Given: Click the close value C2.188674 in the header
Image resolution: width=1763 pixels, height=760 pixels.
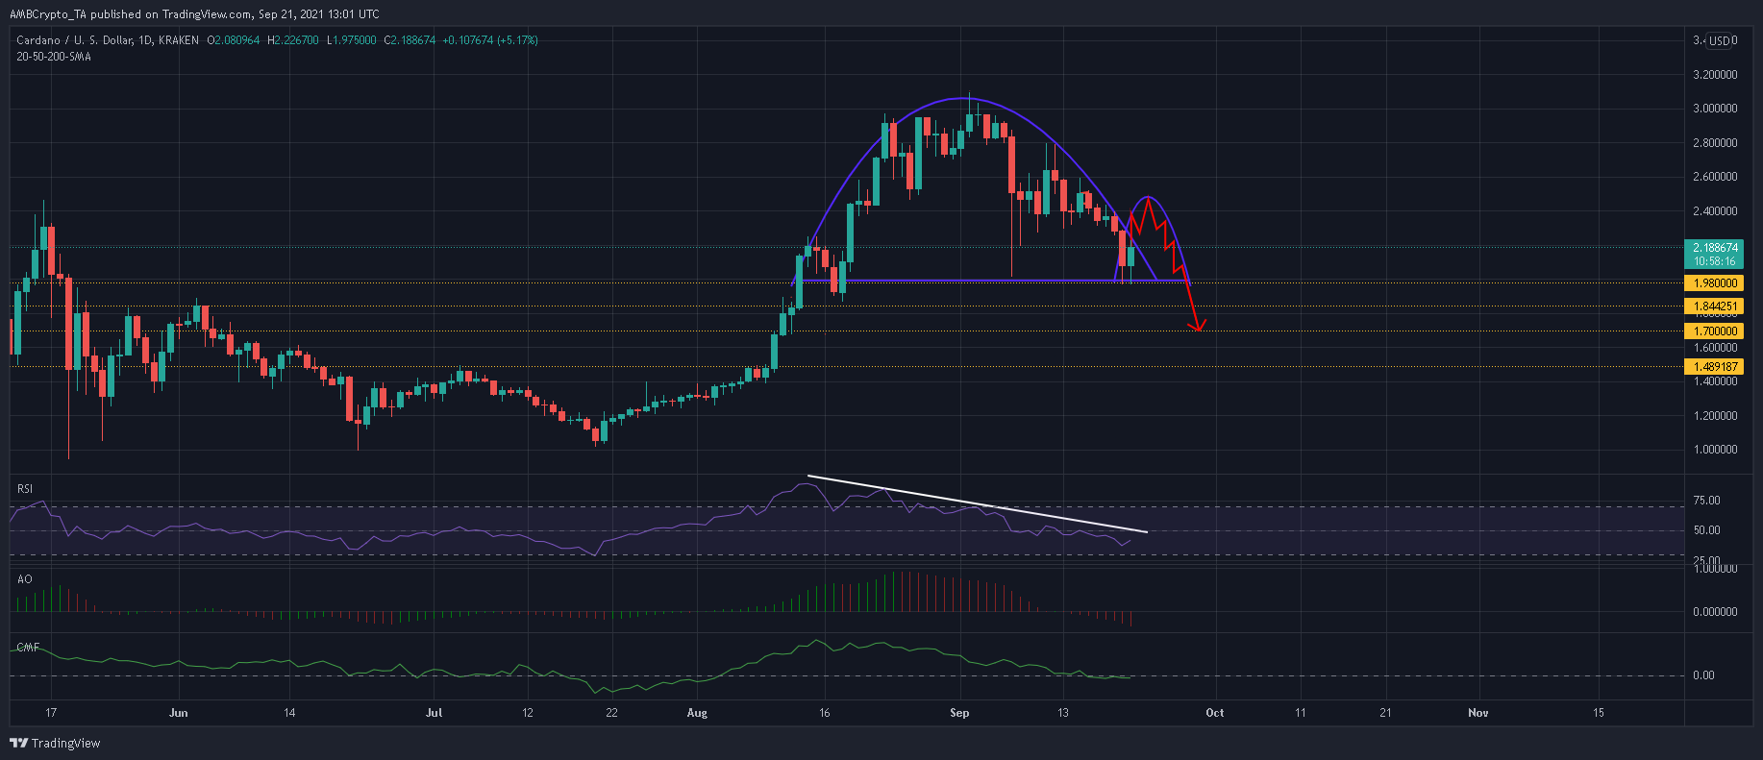Looking at the screenshot, I should click(x=410, y=40).
